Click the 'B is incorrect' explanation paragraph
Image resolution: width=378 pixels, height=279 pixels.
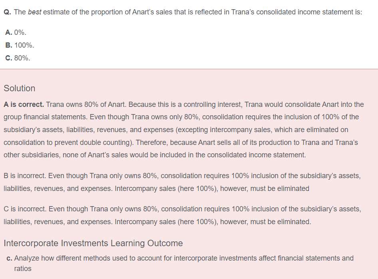tap(182, 182)
